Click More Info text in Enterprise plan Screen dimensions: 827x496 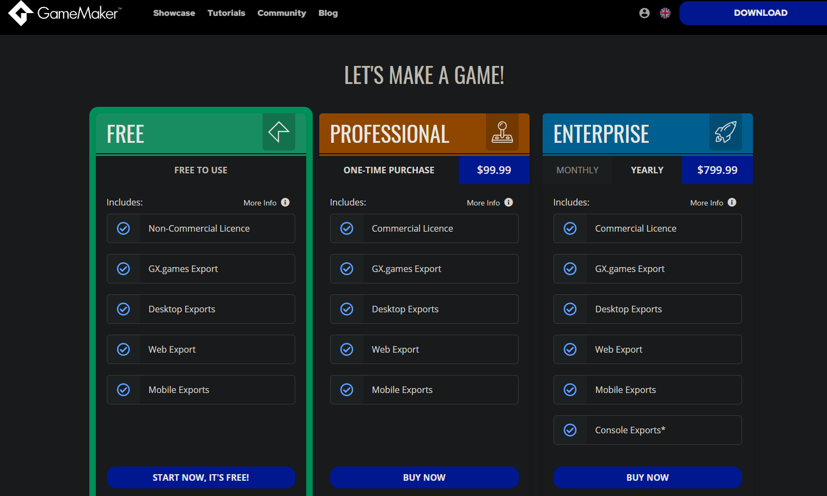coord(707,203)
